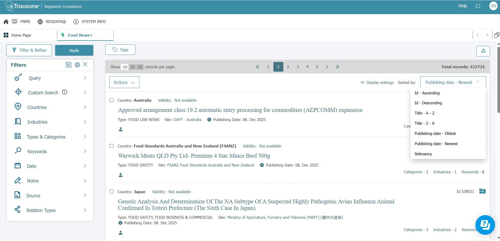Jump to the last results page

pyautogui.click(x=337, y=67)
